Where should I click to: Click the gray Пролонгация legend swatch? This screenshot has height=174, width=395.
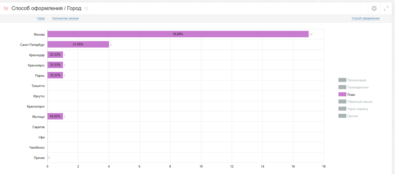click(x=342, y=80)
